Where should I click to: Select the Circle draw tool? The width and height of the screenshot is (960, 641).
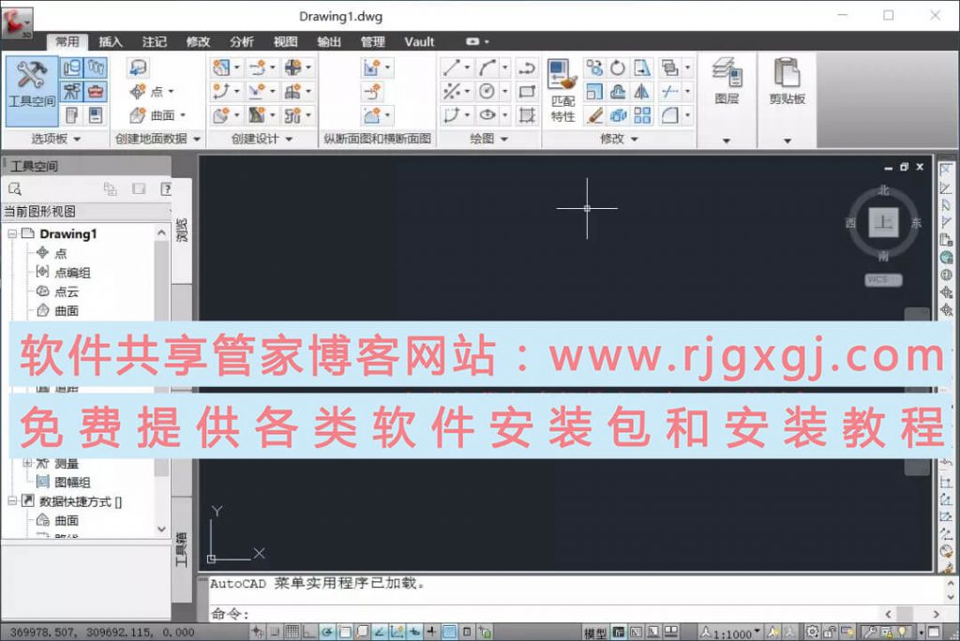pos(487,91)
